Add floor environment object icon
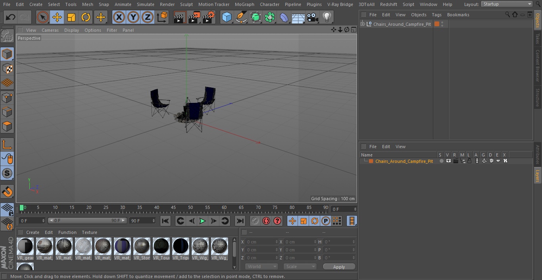Image resolution: width=542 pixels, height=280 pixels. pyautogui.click(x=298, y=17)
